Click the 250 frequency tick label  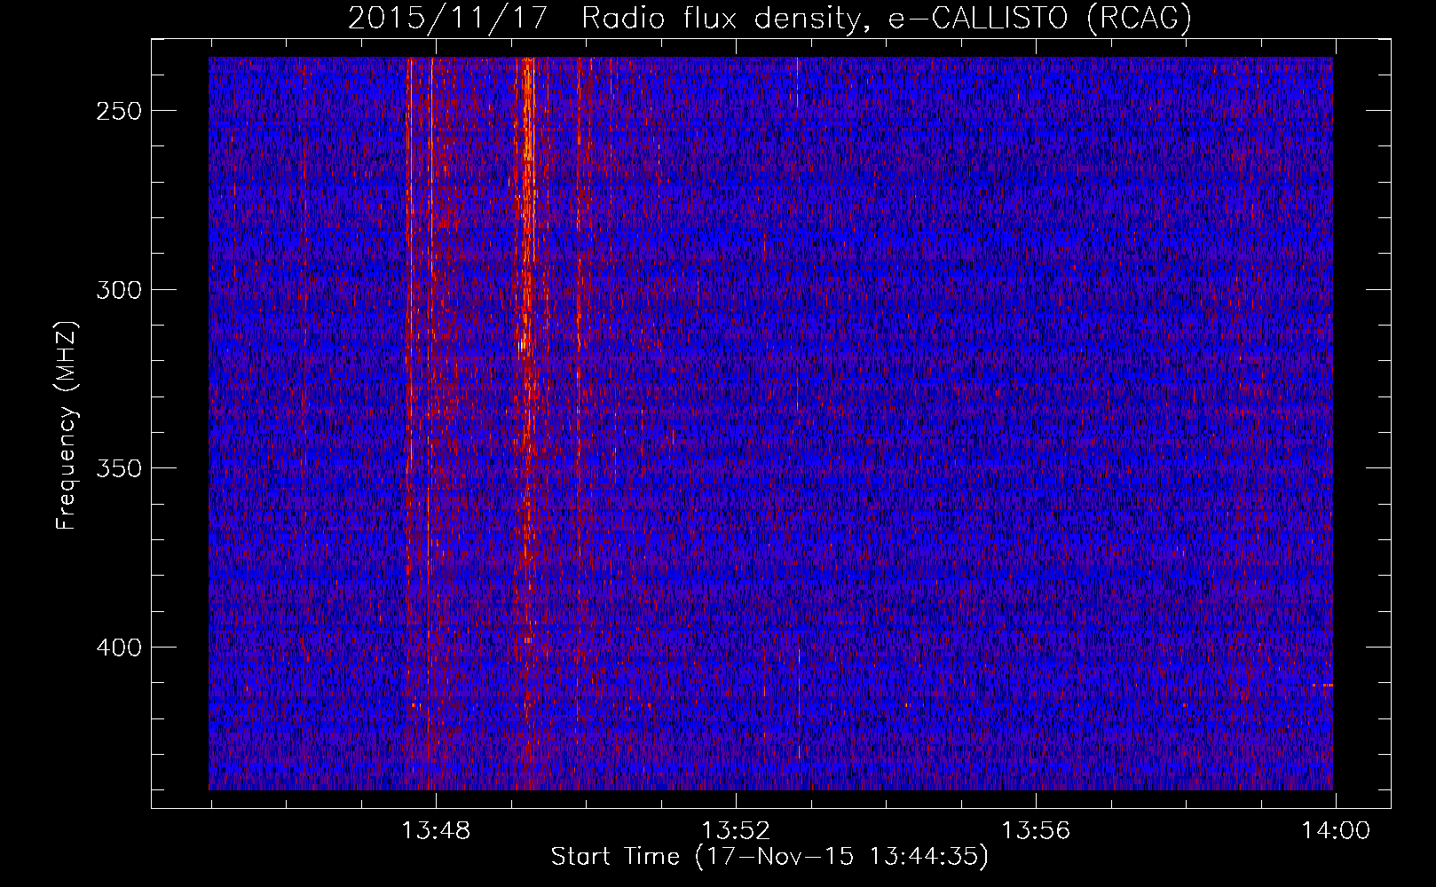click(x=119, y=111)
